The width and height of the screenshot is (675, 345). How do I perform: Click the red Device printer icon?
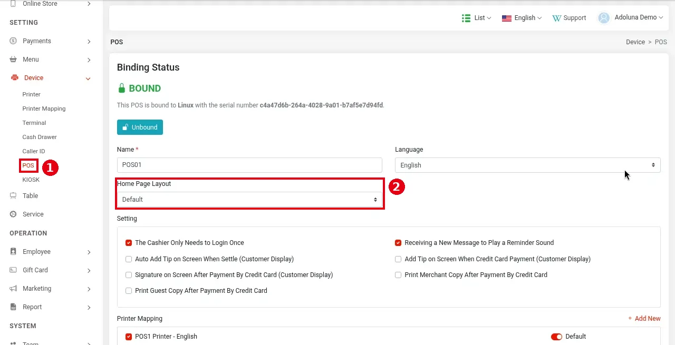click(15, 78)
